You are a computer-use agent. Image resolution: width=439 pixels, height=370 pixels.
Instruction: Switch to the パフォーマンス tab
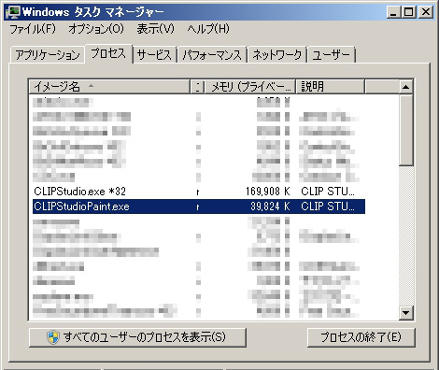click(212, 55)
